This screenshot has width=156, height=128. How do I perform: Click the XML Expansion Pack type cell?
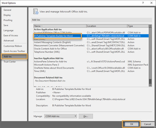138,65
